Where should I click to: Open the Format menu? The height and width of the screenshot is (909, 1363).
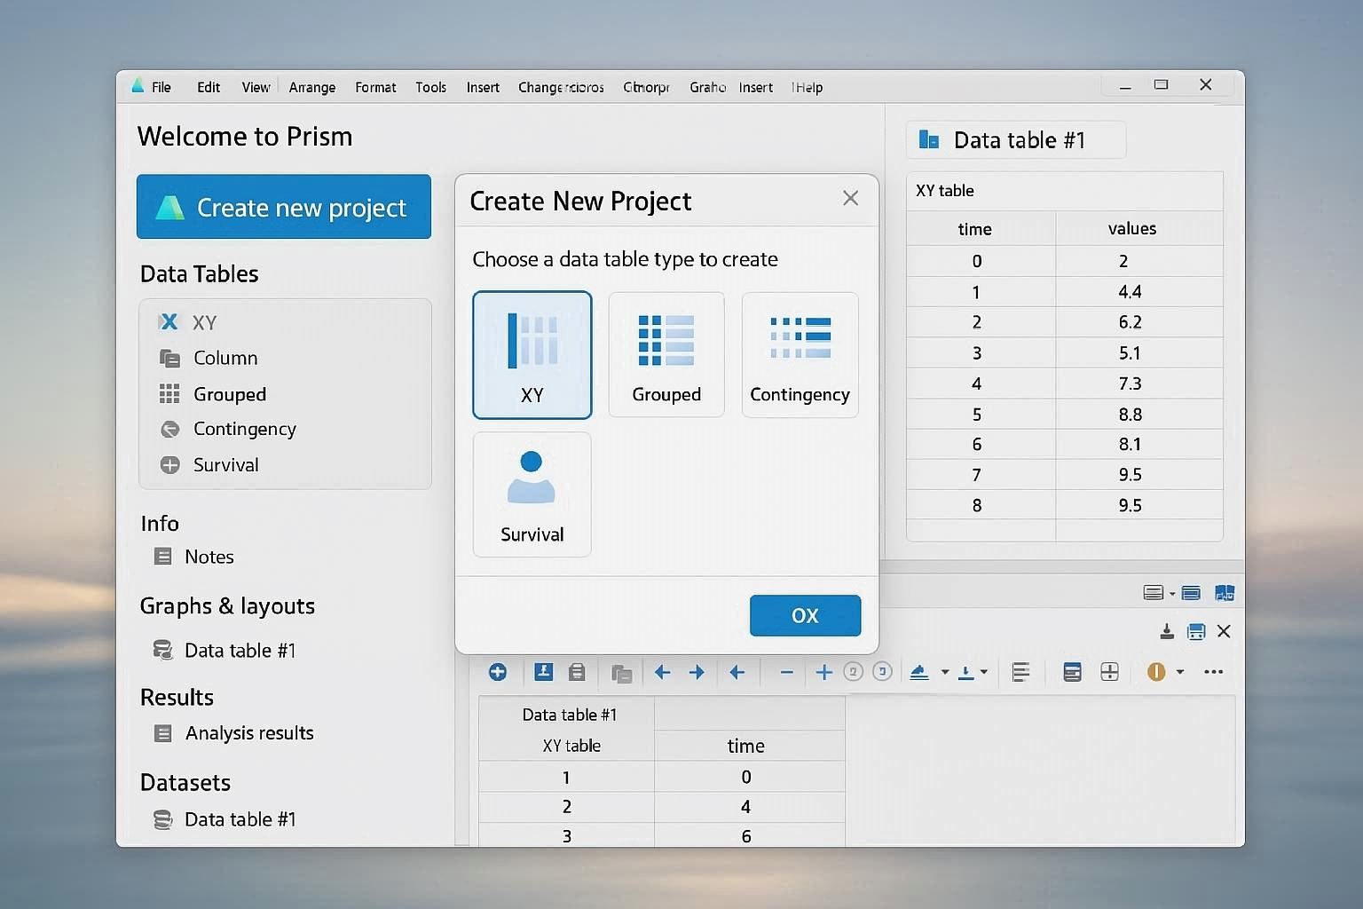(374, 87)
